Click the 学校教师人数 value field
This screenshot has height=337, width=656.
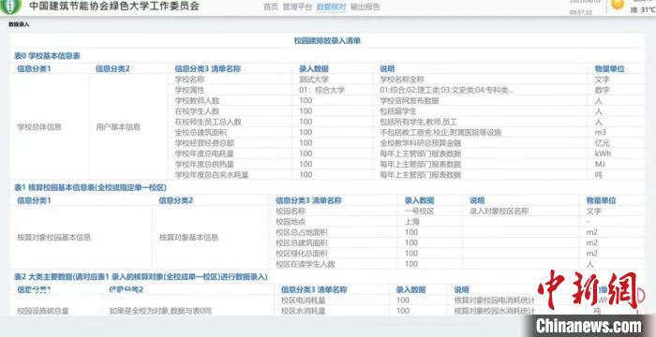click(333, 100)
